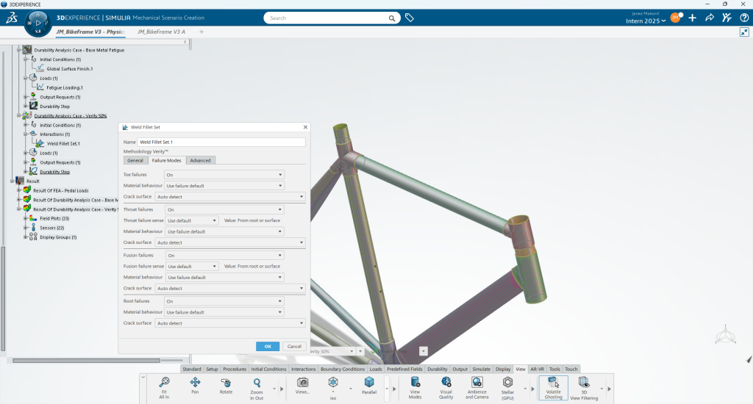Viewport: 753px width, 404px height.
Task: Select the Stellar (GPU) renderer icon
Action: coord(507,383)
